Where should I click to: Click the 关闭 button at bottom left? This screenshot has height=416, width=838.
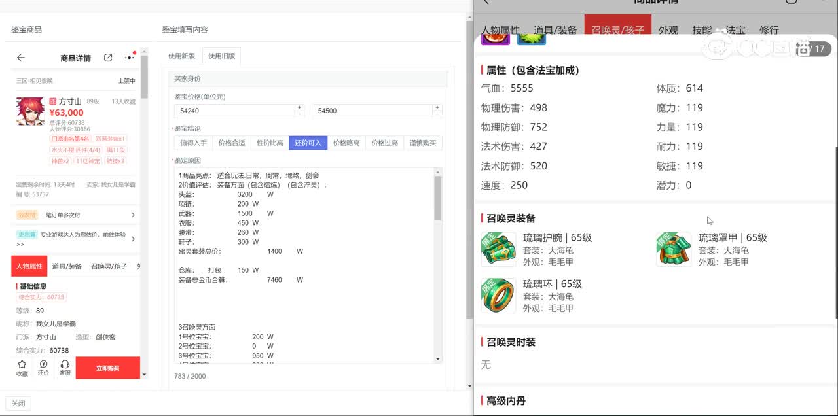click(18, 404)
